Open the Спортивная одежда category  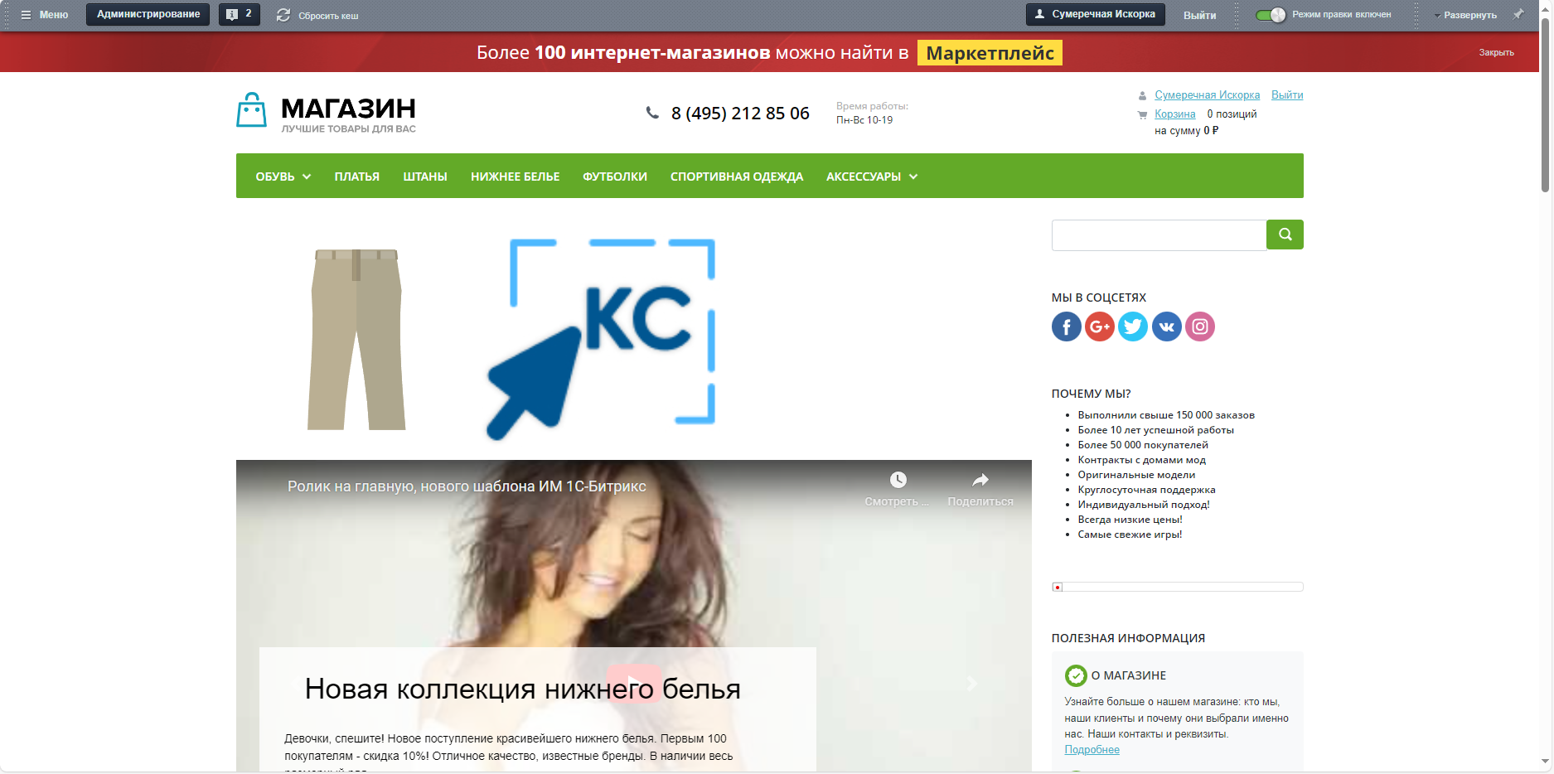click(x=737, y=177)
